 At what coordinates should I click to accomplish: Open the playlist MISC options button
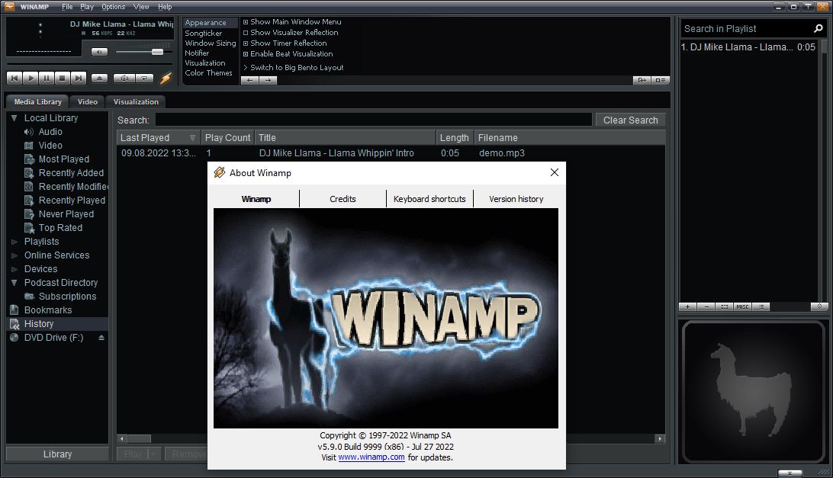[x=742, y=306]
